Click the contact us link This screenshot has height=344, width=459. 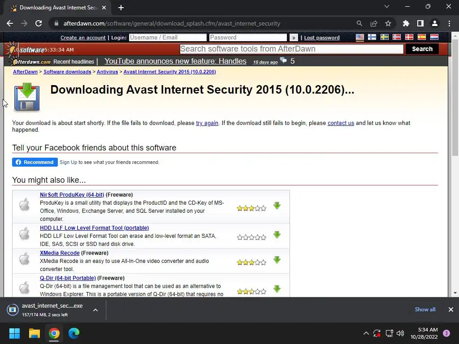341,123
